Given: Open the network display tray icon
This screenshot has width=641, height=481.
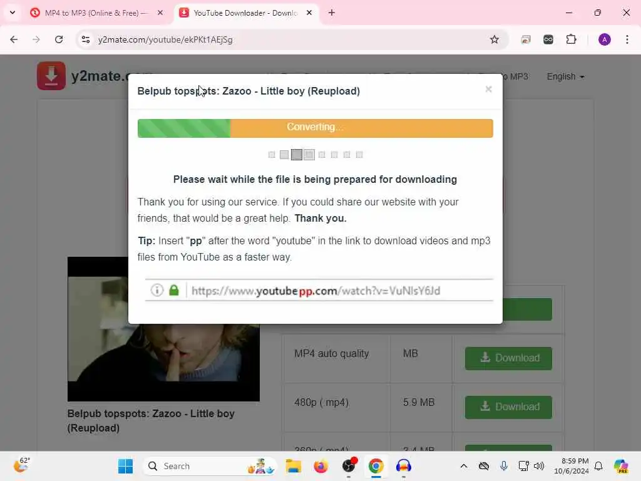Looking at the screenshot, I should tap(524, 466).
